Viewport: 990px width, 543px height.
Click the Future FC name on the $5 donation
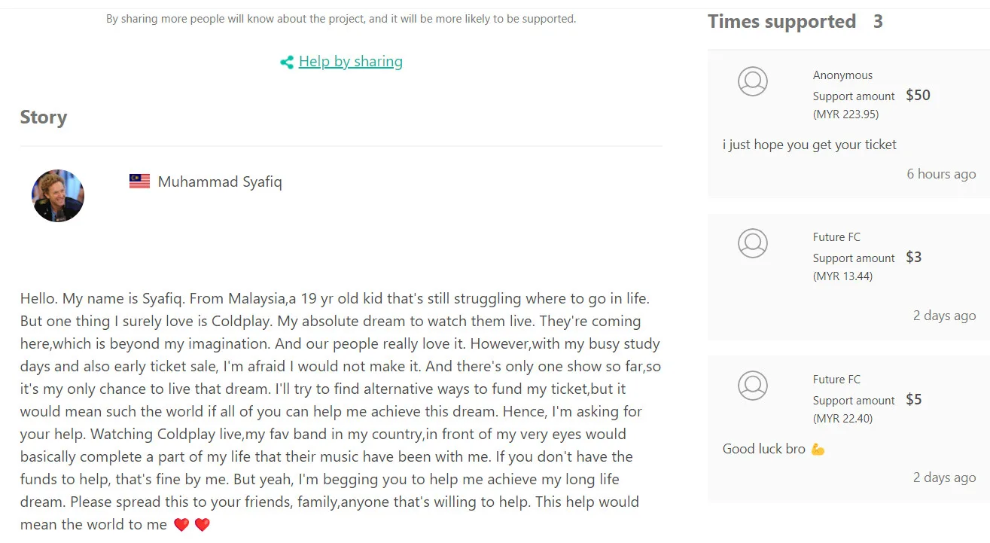click(836, 380)
